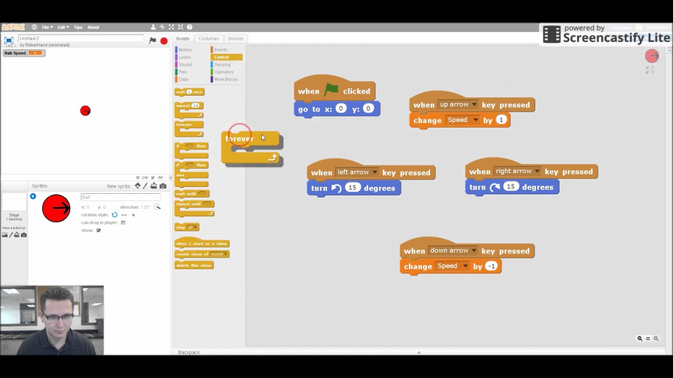
Task: Click the green flag to start project
Action: (x=152, y=40)
